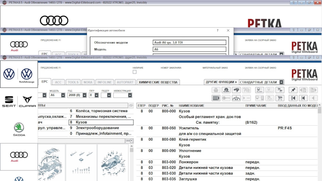Click the help question mark in front title bar

(294, 58)
